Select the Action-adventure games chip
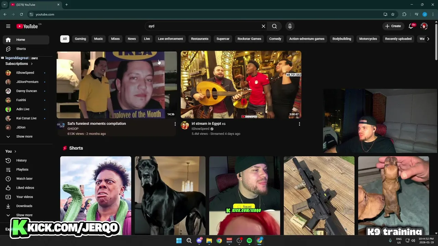This screenshot has height=246, width=438. click(x=307, y=39)
